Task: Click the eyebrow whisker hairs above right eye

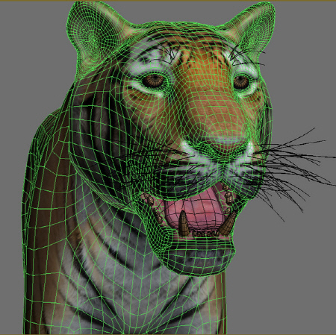Action: pos(245,56)
